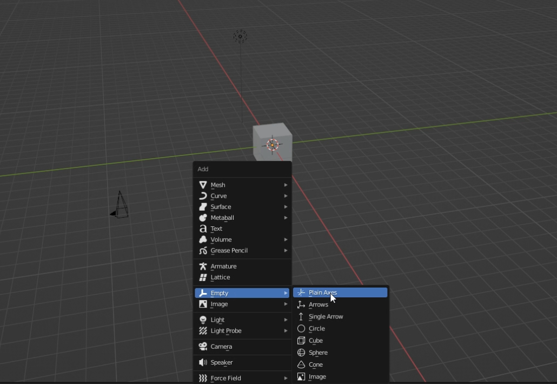The image size is (557, 384).
Task: Select the point light in viewport
Action: coord(240,36)
